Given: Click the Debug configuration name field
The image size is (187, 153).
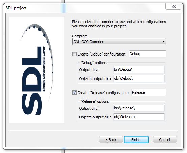Looking at the screenshot, I should [x=148, y=54].
